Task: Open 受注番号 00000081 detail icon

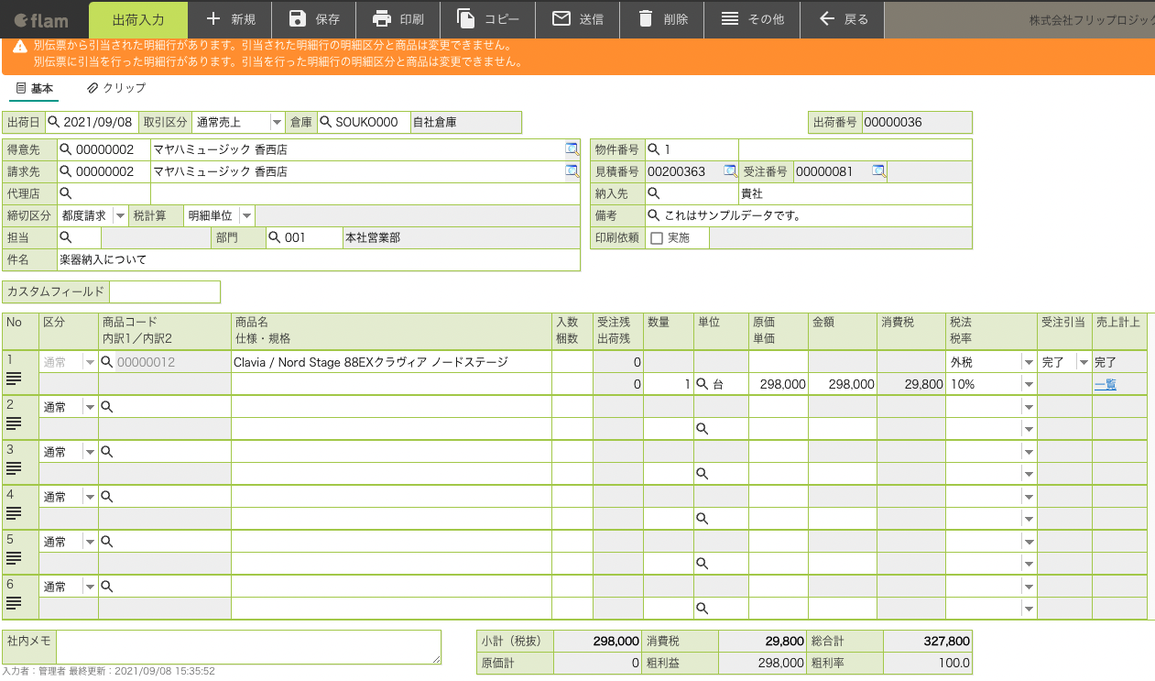Action: pyautogui.click(x=878, y=170)
